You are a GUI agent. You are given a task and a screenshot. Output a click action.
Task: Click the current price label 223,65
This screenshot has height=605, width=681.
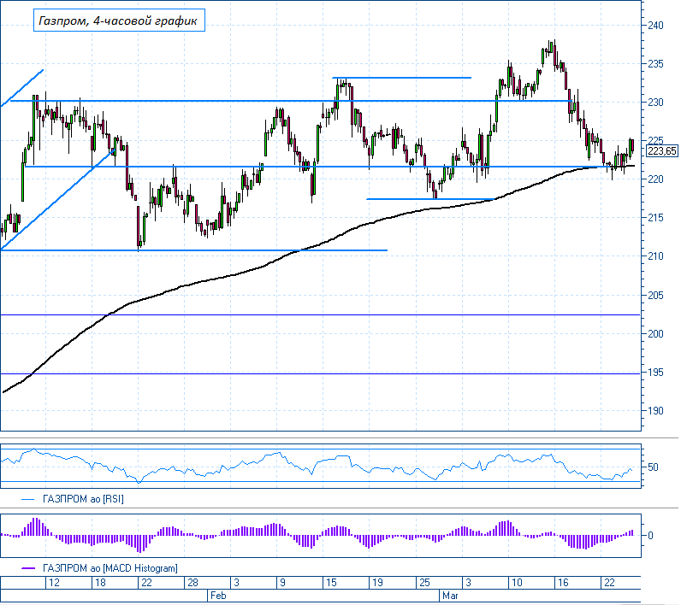[662, 151]
